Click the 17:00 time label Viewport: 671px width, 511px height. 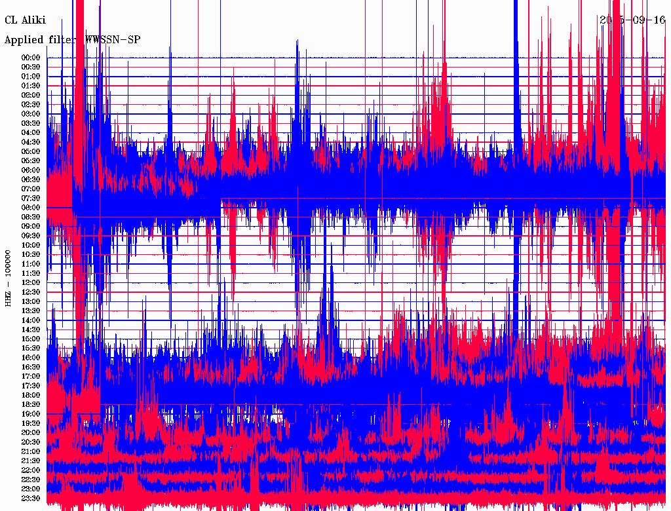point(31,377)
